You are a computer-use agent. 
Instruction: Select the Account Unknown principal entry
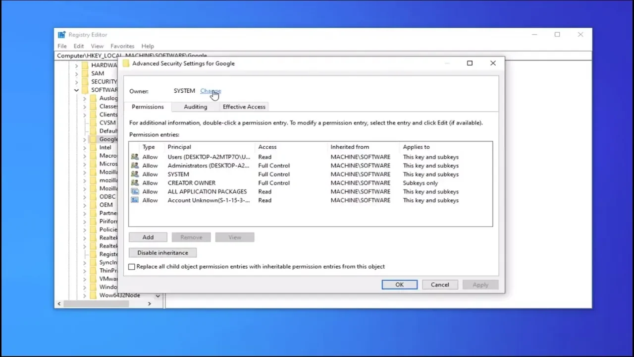coord(209,200)
